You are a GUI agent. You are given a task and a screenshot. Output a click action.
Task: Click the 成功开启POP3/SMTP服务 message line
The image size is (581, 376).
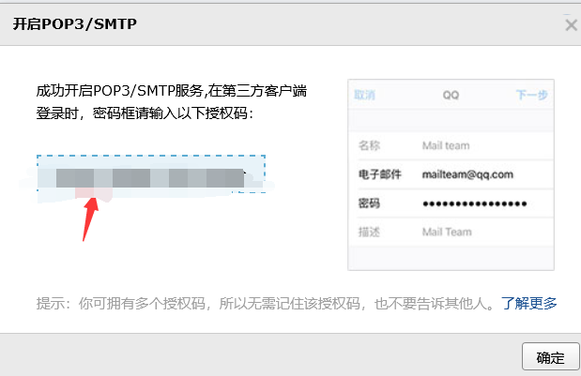(171, 93)
